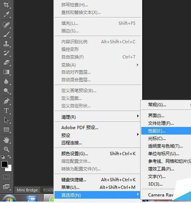Select the Pen tool
The image size is (191, 203).
pos(6,101)
